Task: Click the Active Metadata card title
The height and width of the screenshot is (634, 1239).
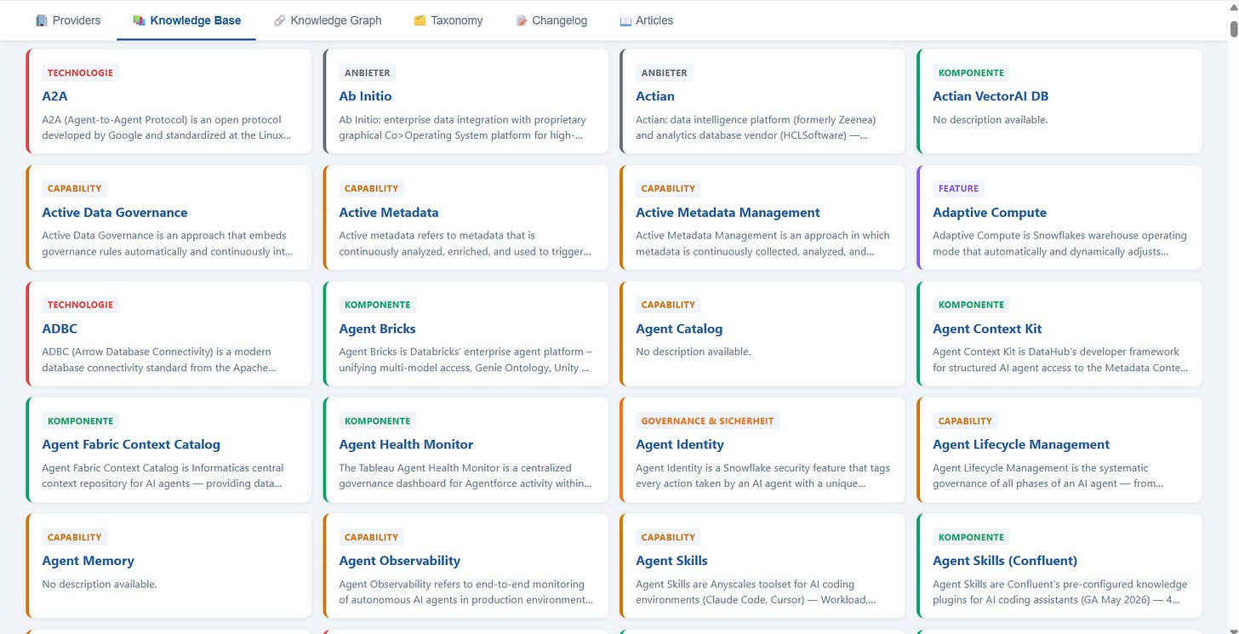Action: click(x=389, y=213)
